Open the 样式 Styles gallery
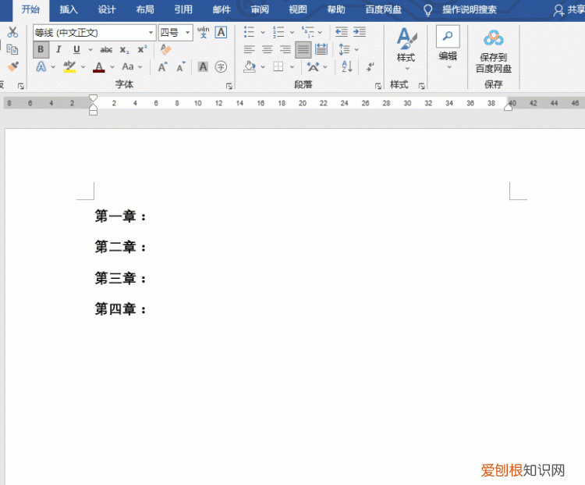Image resolution: width=585 pixels, height=485 pixels. tap(406, 48)
